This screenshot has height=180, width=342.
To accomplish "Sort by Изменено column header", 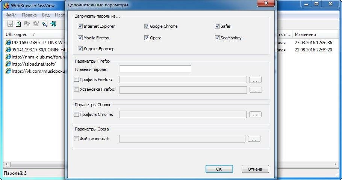I will (x=315, y=34).
